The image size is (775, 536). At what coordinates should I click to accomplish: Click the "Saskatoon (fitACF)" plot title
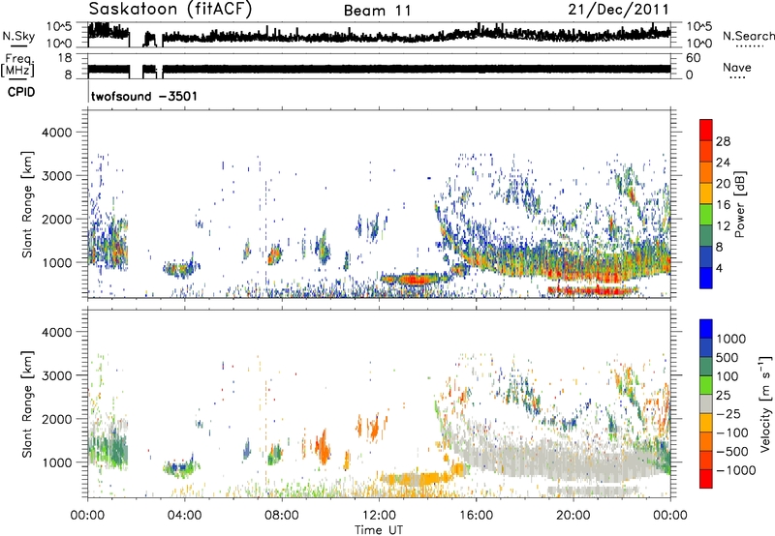pyautogui.click(x=170, y=10)
